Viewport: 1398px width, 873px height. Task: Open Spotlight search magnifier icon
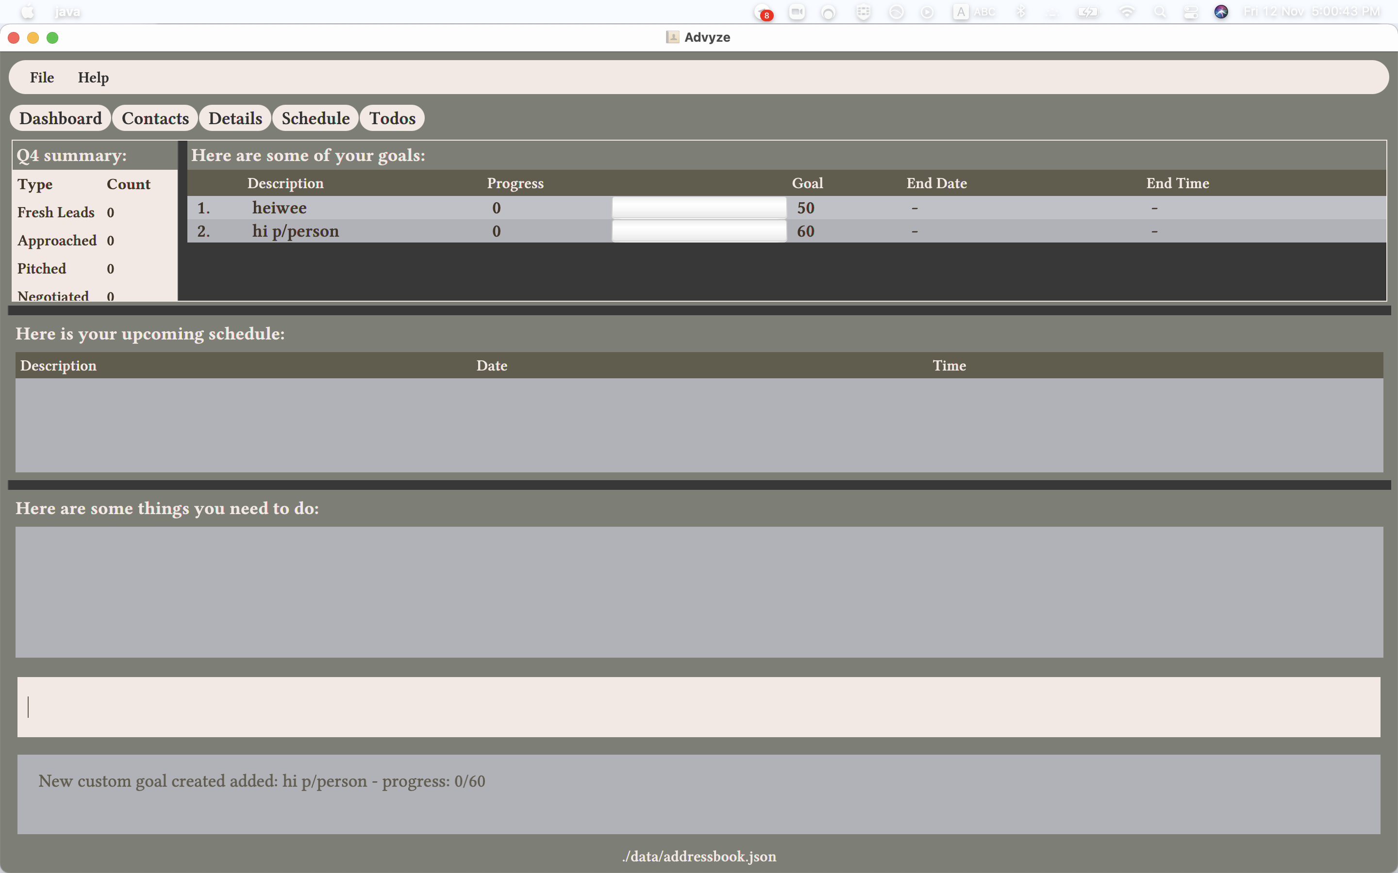pyautogui.click(x=1159, y=12)
